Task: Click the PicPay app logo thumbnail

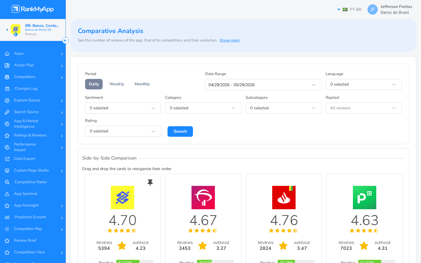Action: [x=365, y=198]
